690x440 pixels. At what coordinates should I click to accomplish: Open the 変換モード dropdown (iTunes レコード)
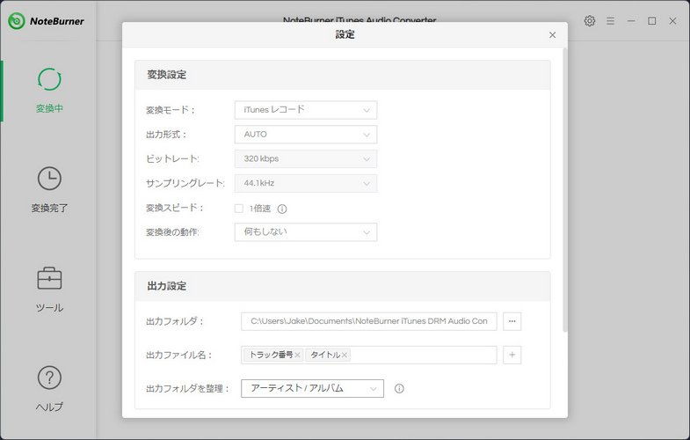click(306, 110)
